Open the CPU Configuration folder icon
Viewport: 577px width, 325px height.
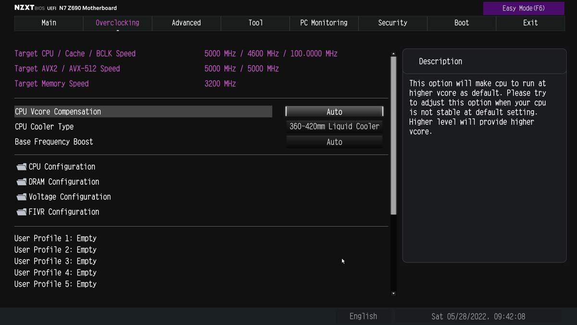(21, 167)
